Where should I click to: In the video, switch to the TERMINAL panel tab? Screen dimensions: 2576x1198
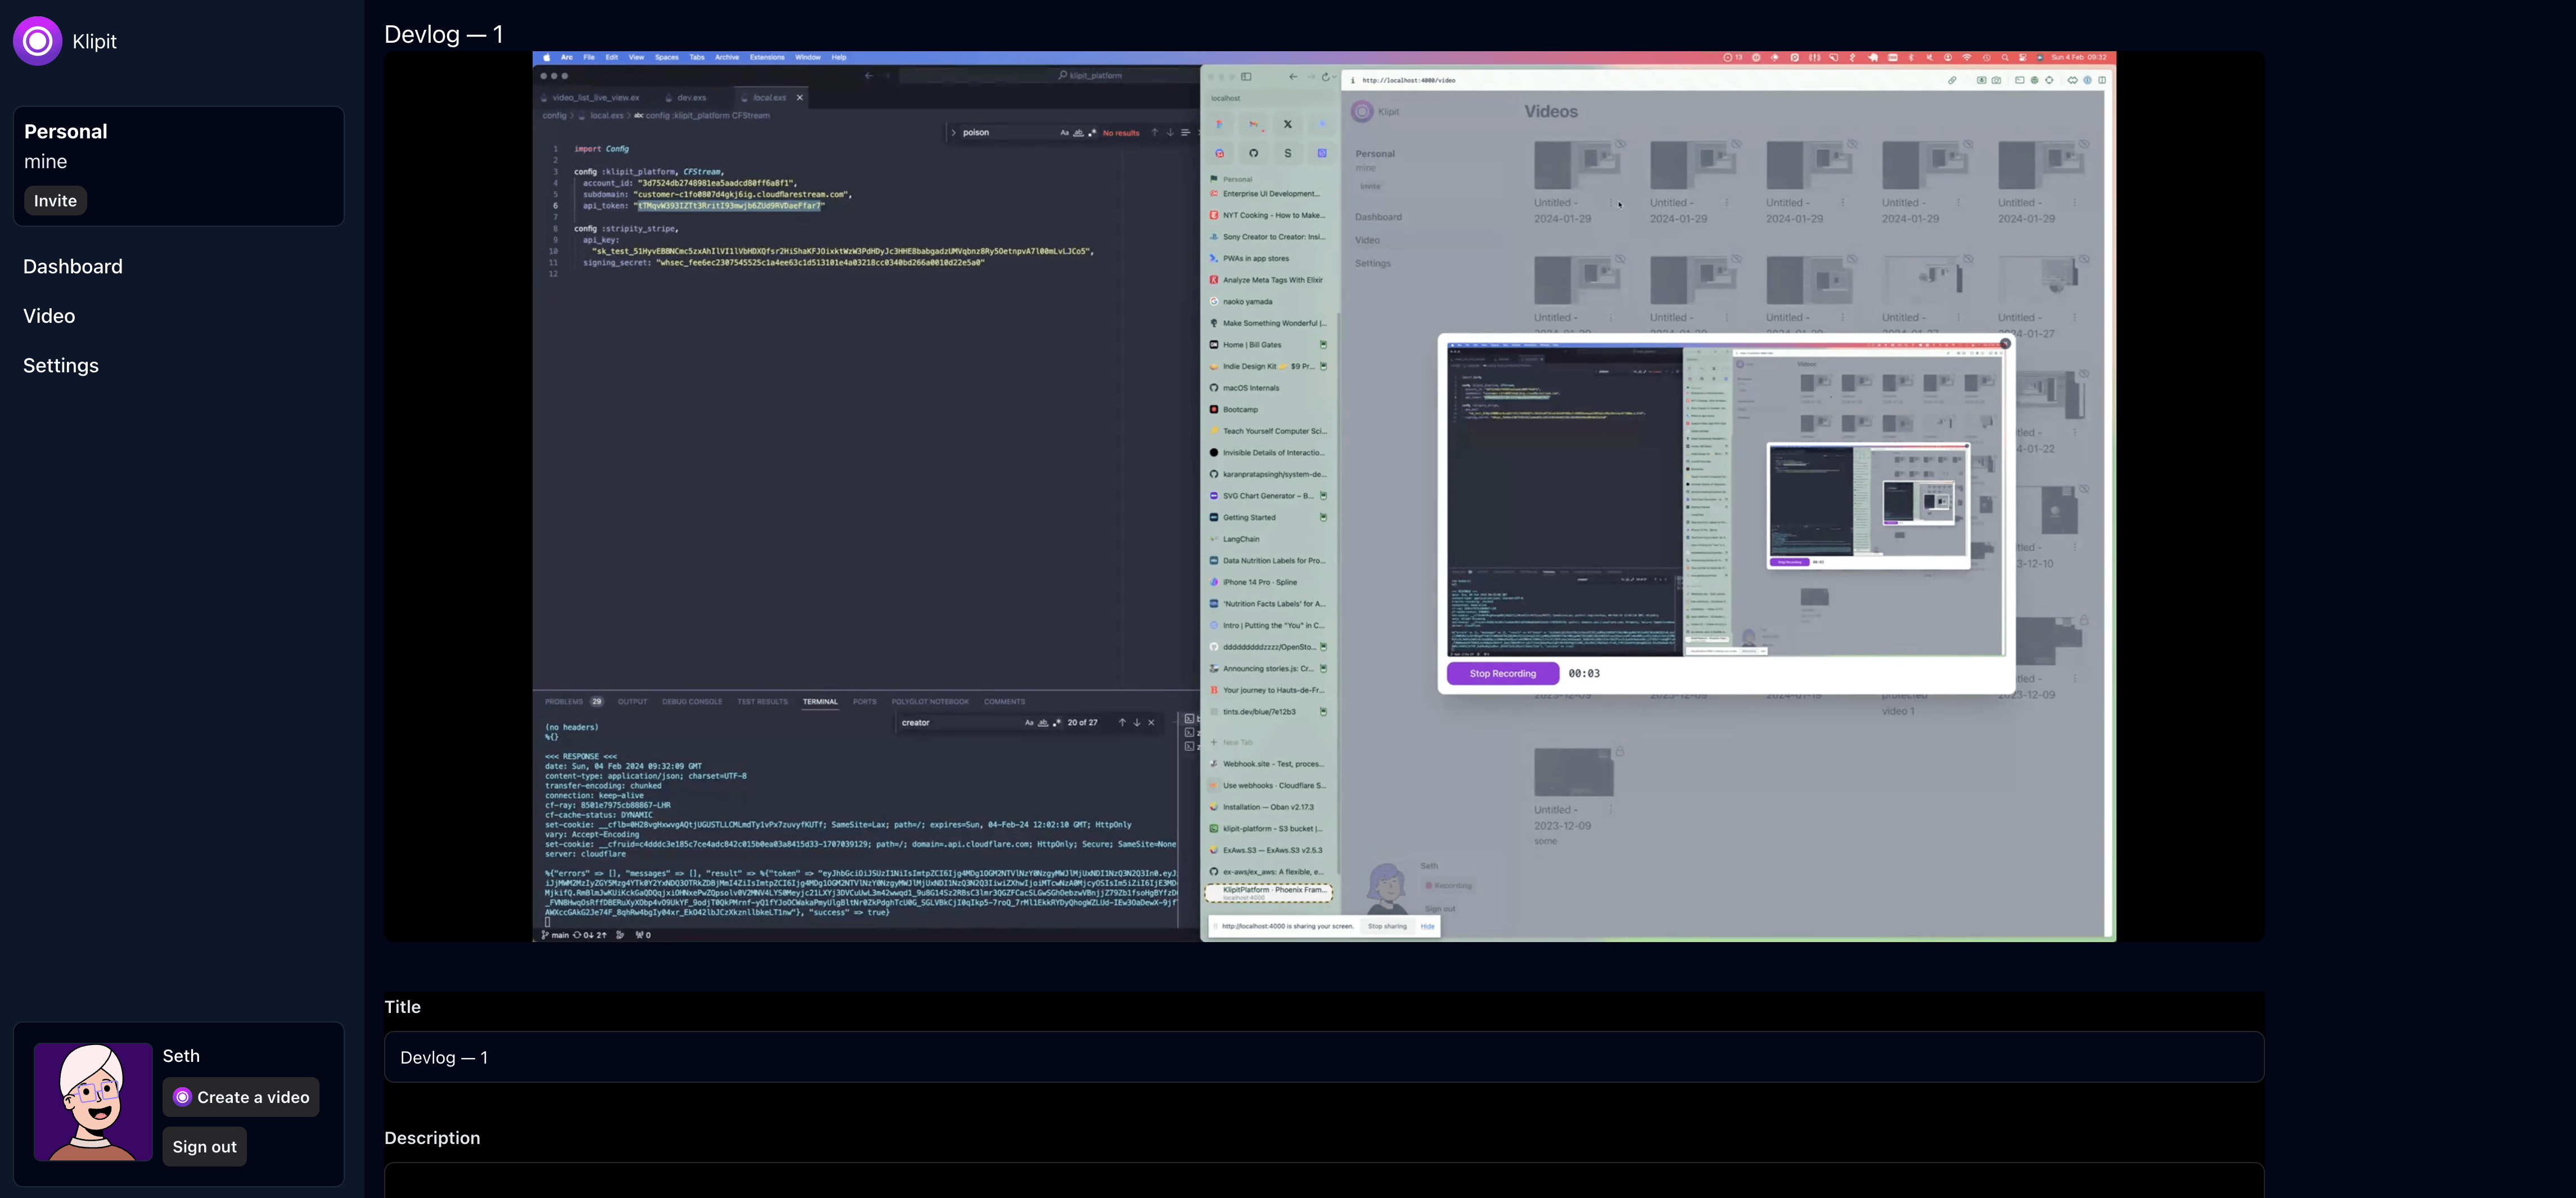820,702
